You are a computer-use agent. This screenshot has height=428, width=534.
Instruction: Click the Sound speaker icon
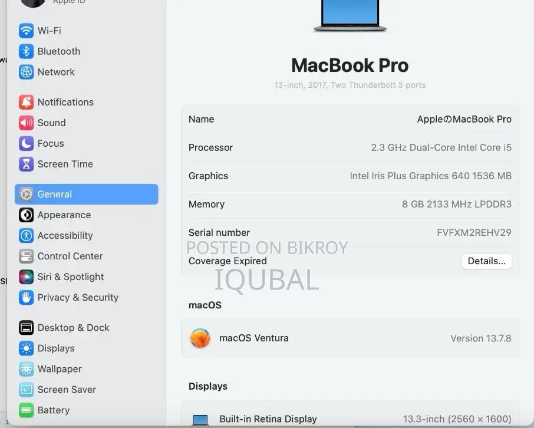click(x=26, y=123)
